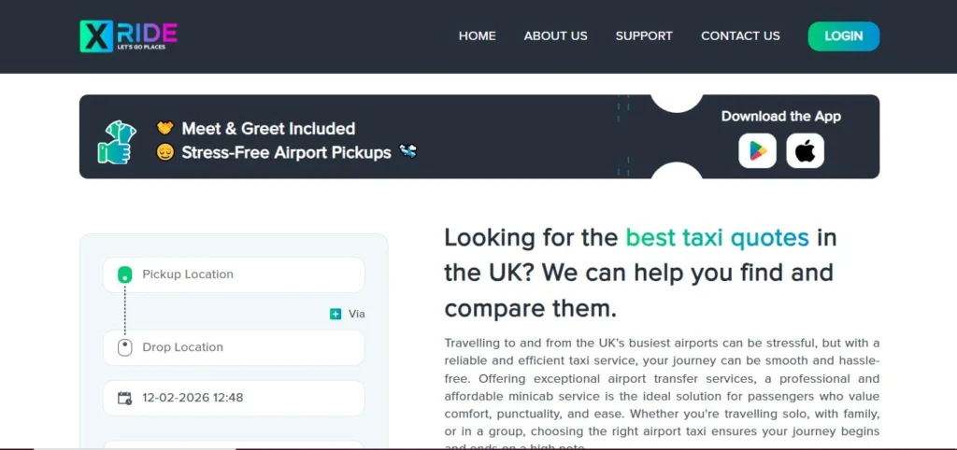Open the Google Play store icon
This screenshot has height=450, width=957.
click(x=757, y=150)
